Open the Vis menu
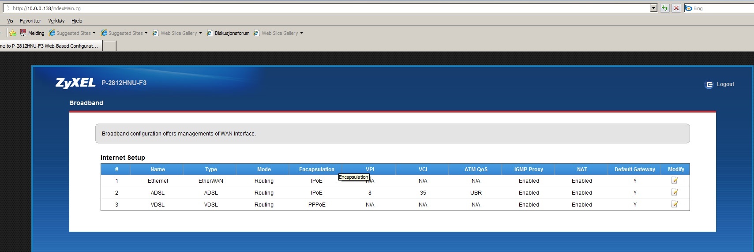The height and width of the screenshot is (252, 754). pyautogui.click(x=10, y=21)
